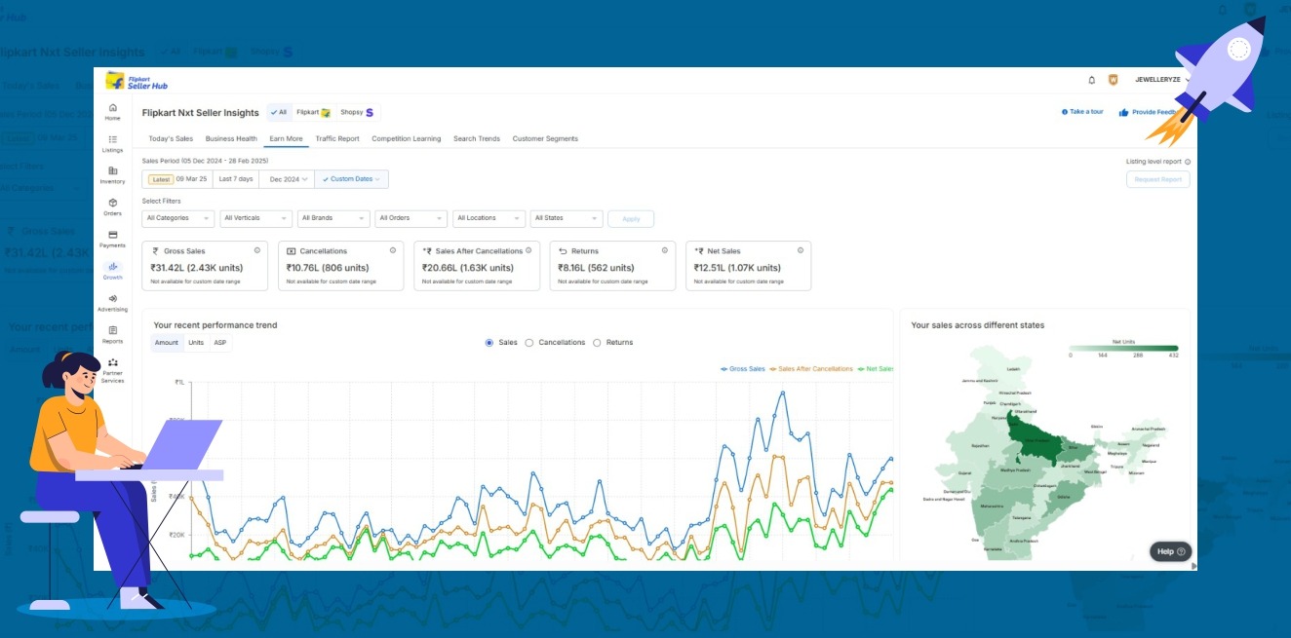
Task: Click the Net Sales info icon
Action: click(x=801, y=250)
